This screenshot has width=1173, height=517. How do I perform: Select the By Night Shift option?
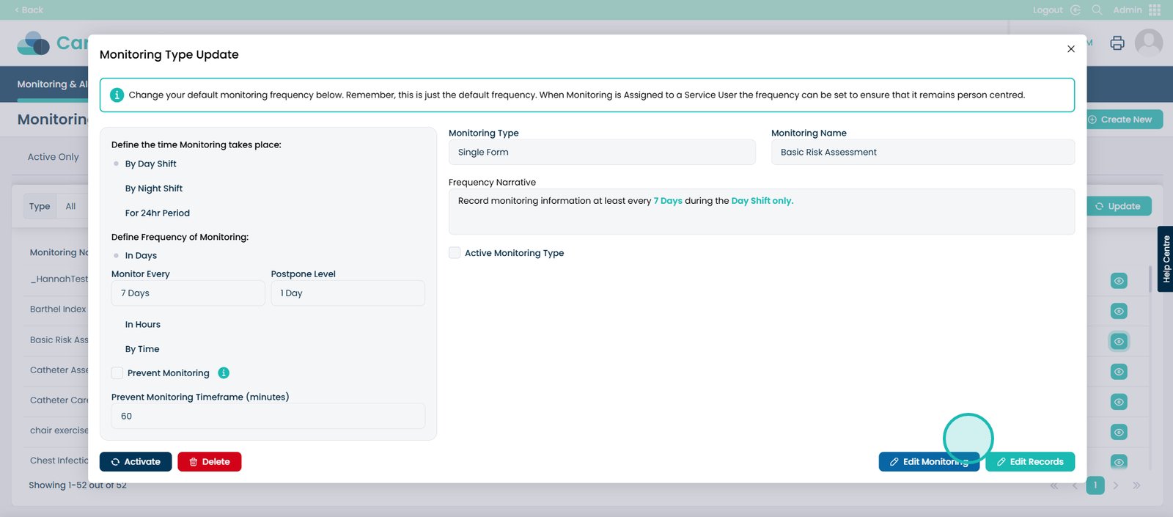tap(153, 188)
